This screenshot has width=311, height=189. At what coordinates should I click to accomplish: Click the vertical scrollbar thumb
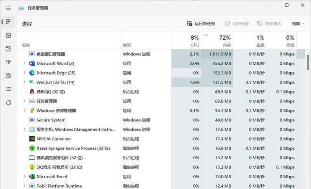(308, 62)
